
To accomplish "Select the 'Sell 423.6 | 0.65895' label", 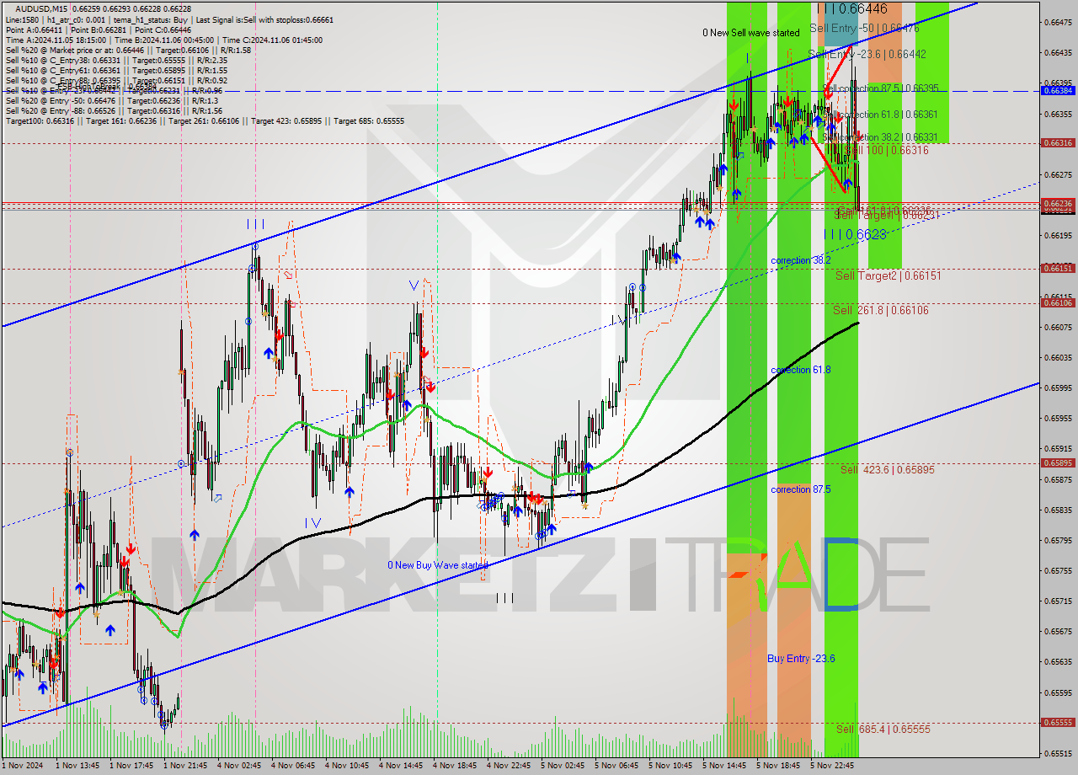I will (887, 469).
